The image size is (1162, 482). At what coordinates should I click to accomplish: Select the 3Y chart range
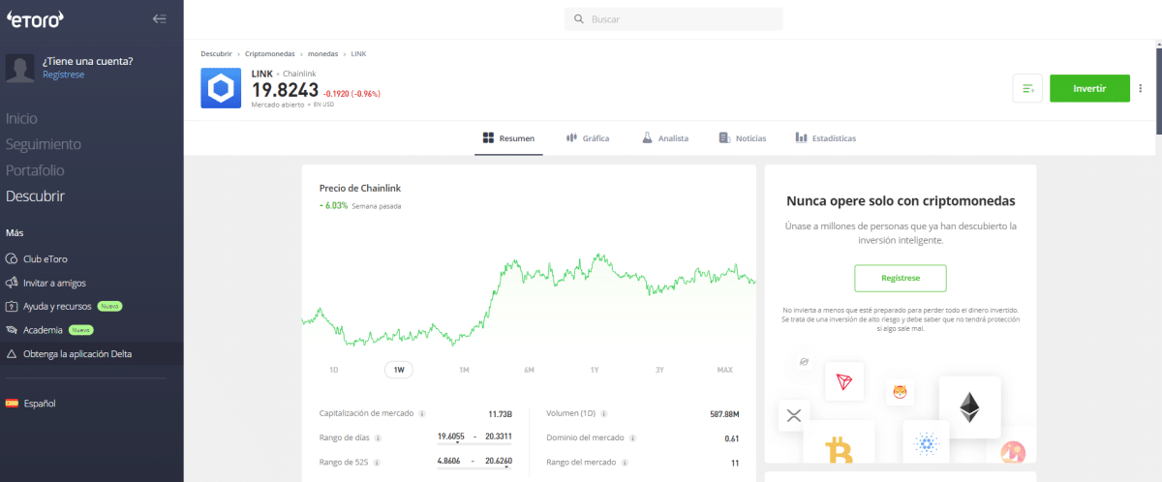(658, 370)
